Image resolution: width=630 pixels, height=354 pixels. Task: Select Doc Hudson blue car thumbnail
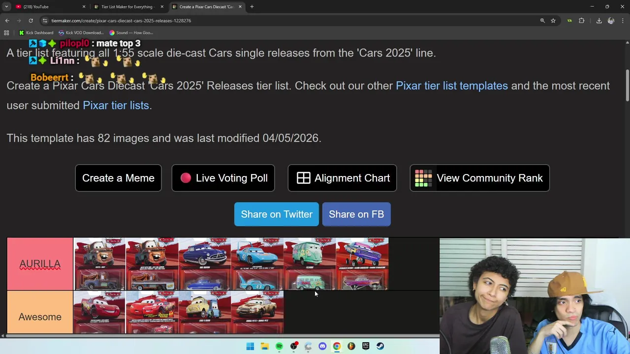(205, 264)
